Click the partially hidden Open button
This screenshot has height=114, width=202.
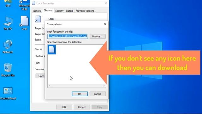(40, 76)
